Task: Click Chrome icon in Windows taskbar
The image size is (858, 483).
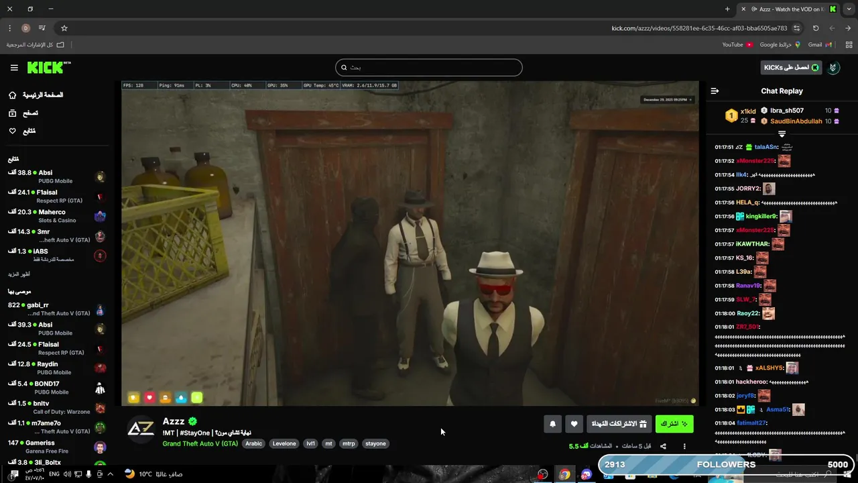Action: 564,474
